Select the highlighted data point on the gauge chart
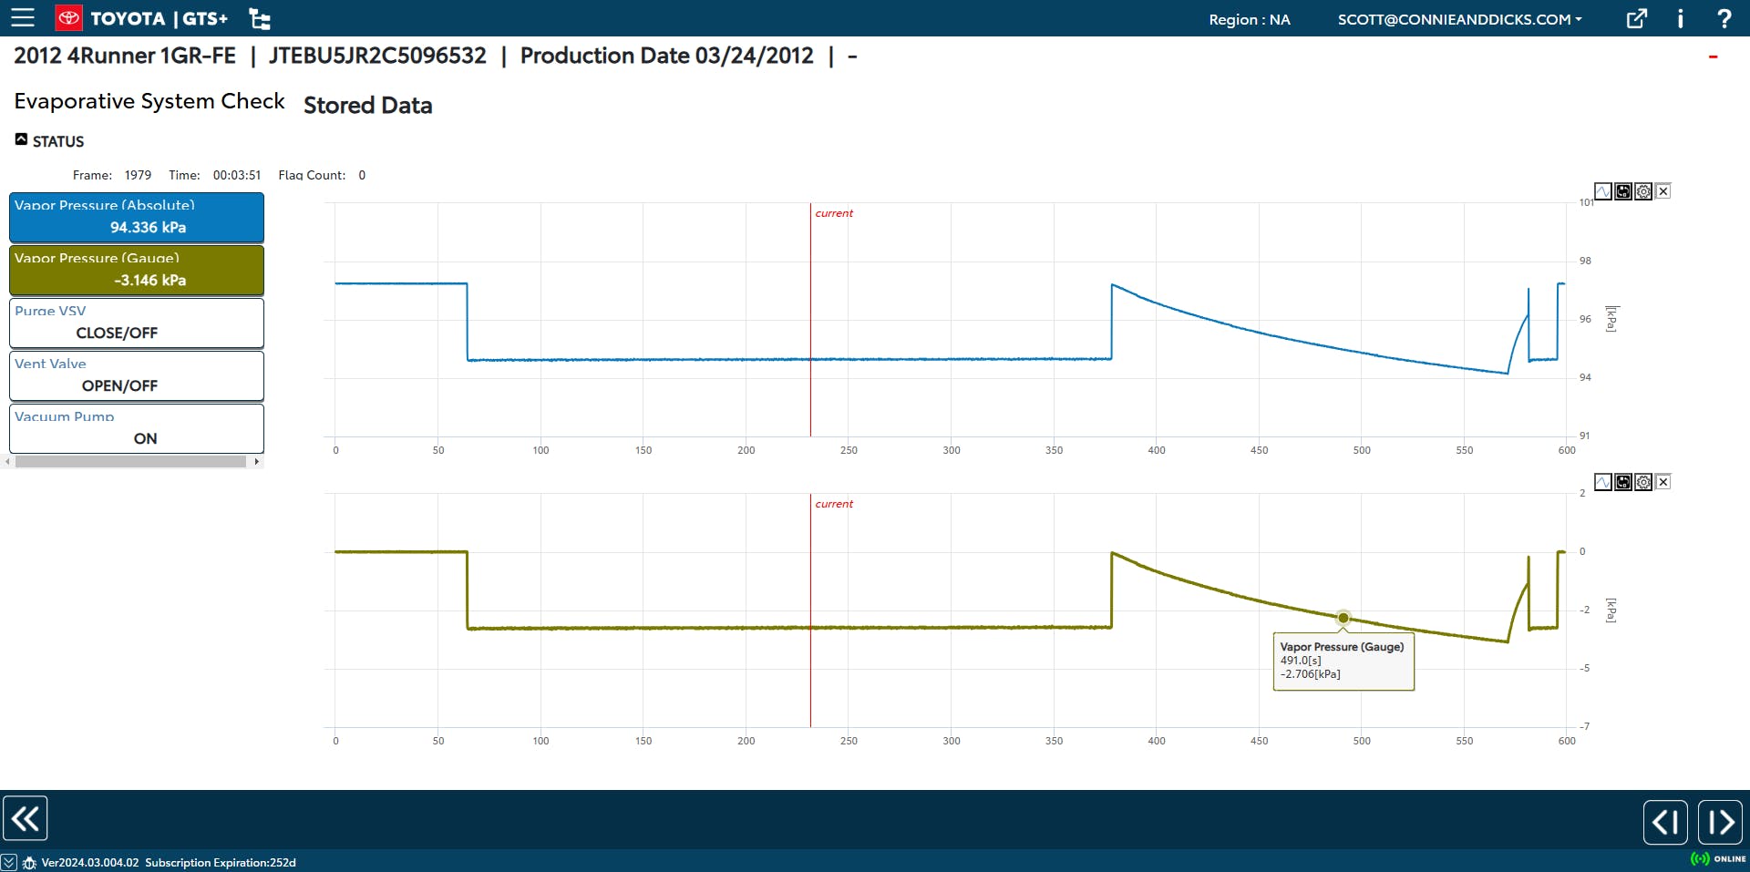Screen dimensions: 1750x872 [x=1343, y=618]
